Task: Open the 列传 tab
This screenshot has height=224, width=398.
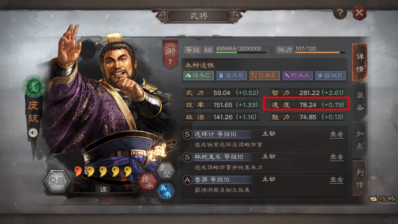Action: 360,178
